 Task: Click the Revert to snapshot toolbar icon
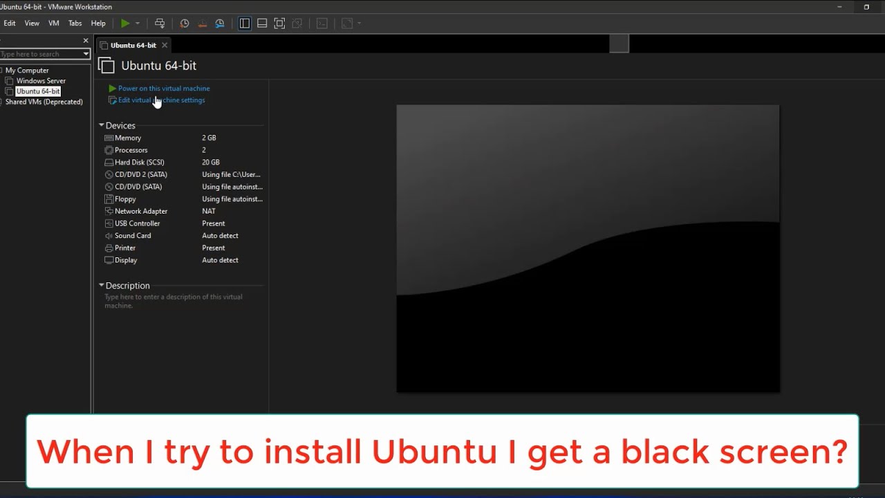point(202,24)
